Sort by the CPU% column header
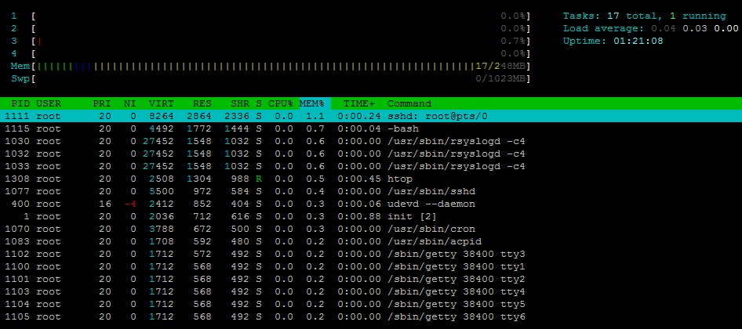742x329 pixels. point(281,103)
